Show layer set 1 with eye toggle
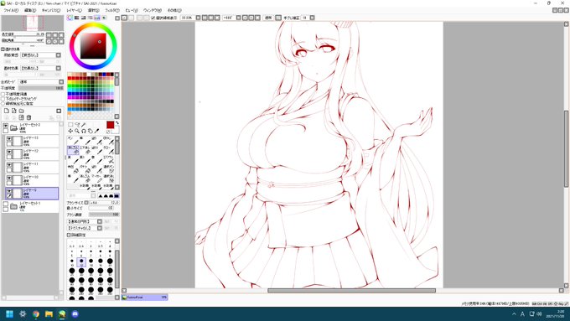 pyautogui.click(x=6, y=205)
